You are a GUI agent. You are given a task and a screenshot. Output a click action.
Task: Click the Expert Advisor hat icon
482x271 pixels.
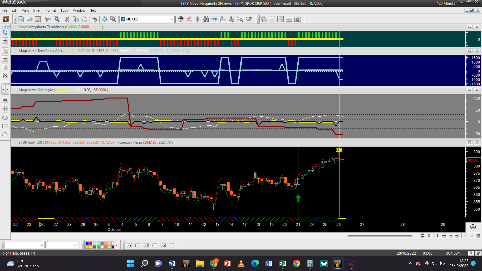click(181, 19)
